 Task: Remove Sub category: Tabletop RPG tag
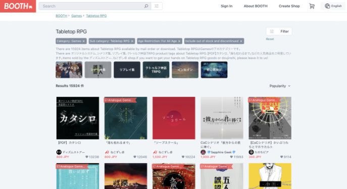click(132, 41)
